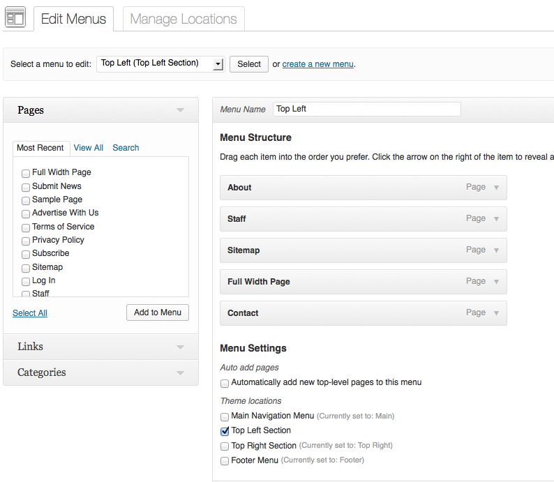
Task: Open the Search tab in Pages
Action: (126, 148)
